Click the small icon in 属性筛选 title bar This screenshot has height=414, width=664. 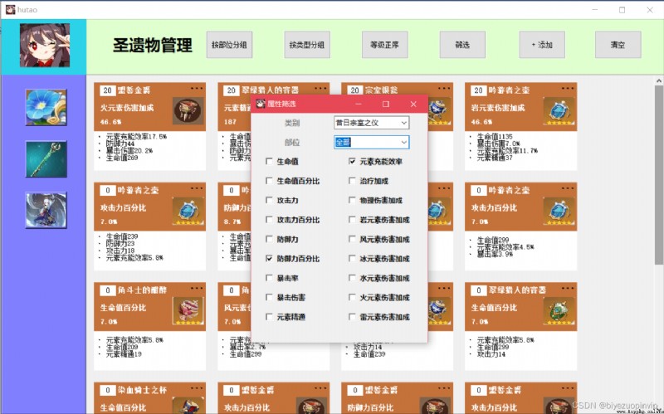(x=261, y=104)
